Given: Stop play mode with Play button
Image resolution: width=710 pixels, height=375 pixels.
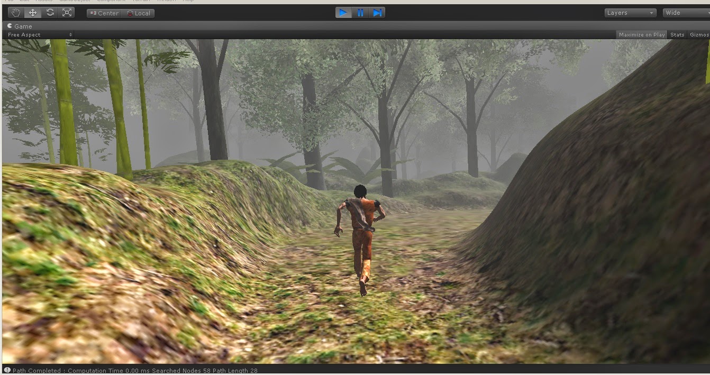Looking at the screenshot, I should pyautogui.click(x=343, y=13).
